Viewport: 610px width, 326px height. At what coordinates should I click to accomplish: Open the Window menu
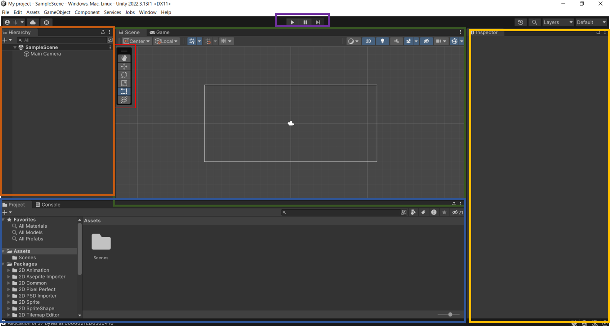pos(148,12)
